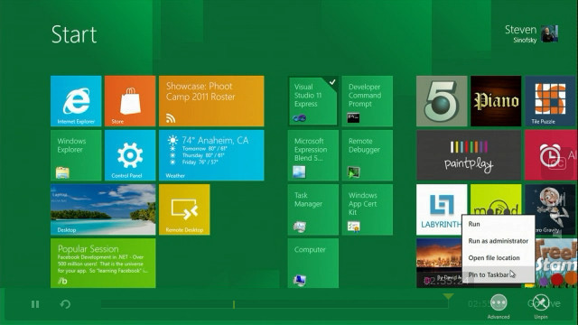Click the user avatar picture
This screenshot has height=325, width=578.
549,34
